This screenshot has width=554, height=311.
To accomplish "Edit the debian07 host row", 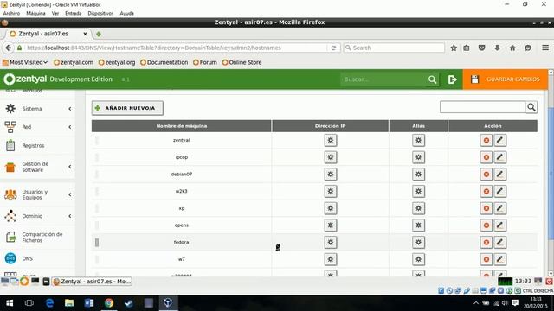I will pyautogui.click(x=499, y=175).
